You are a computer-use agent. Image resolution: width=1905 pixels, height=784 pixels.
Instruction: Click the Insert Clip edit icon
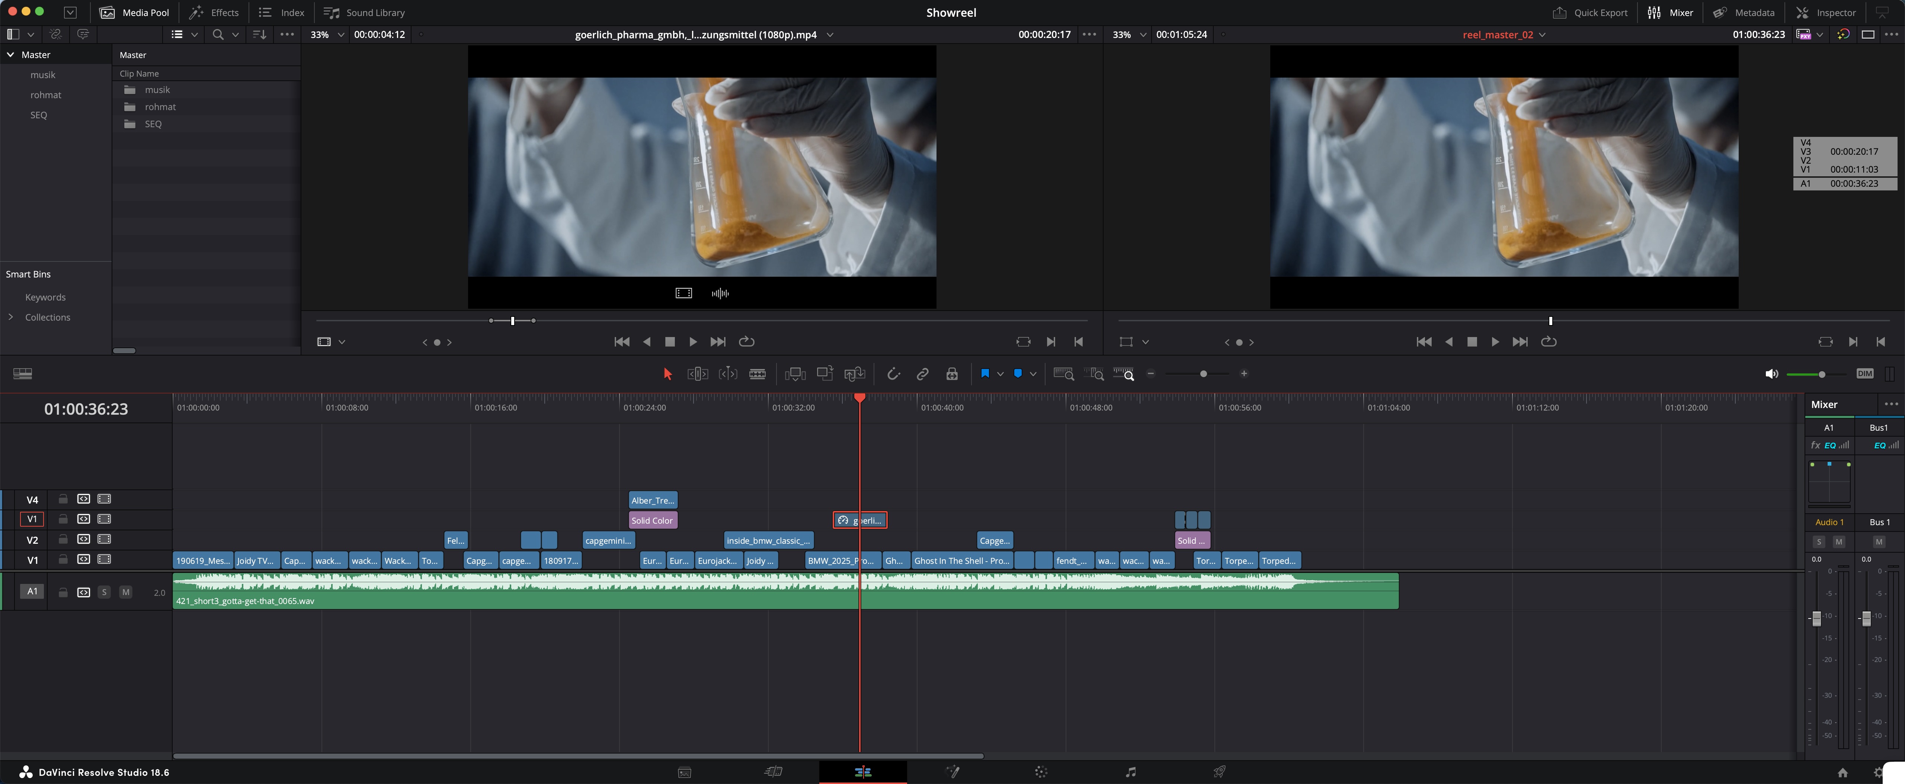click(795, 374)
